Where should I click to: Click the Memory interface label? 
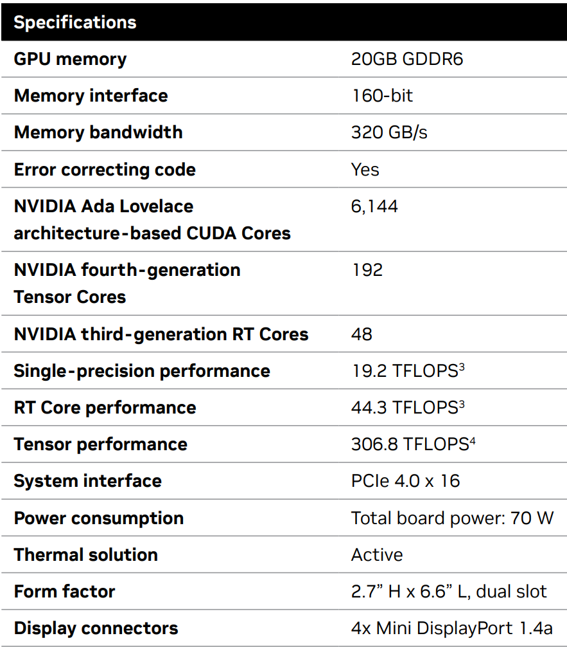pos(91,96)
